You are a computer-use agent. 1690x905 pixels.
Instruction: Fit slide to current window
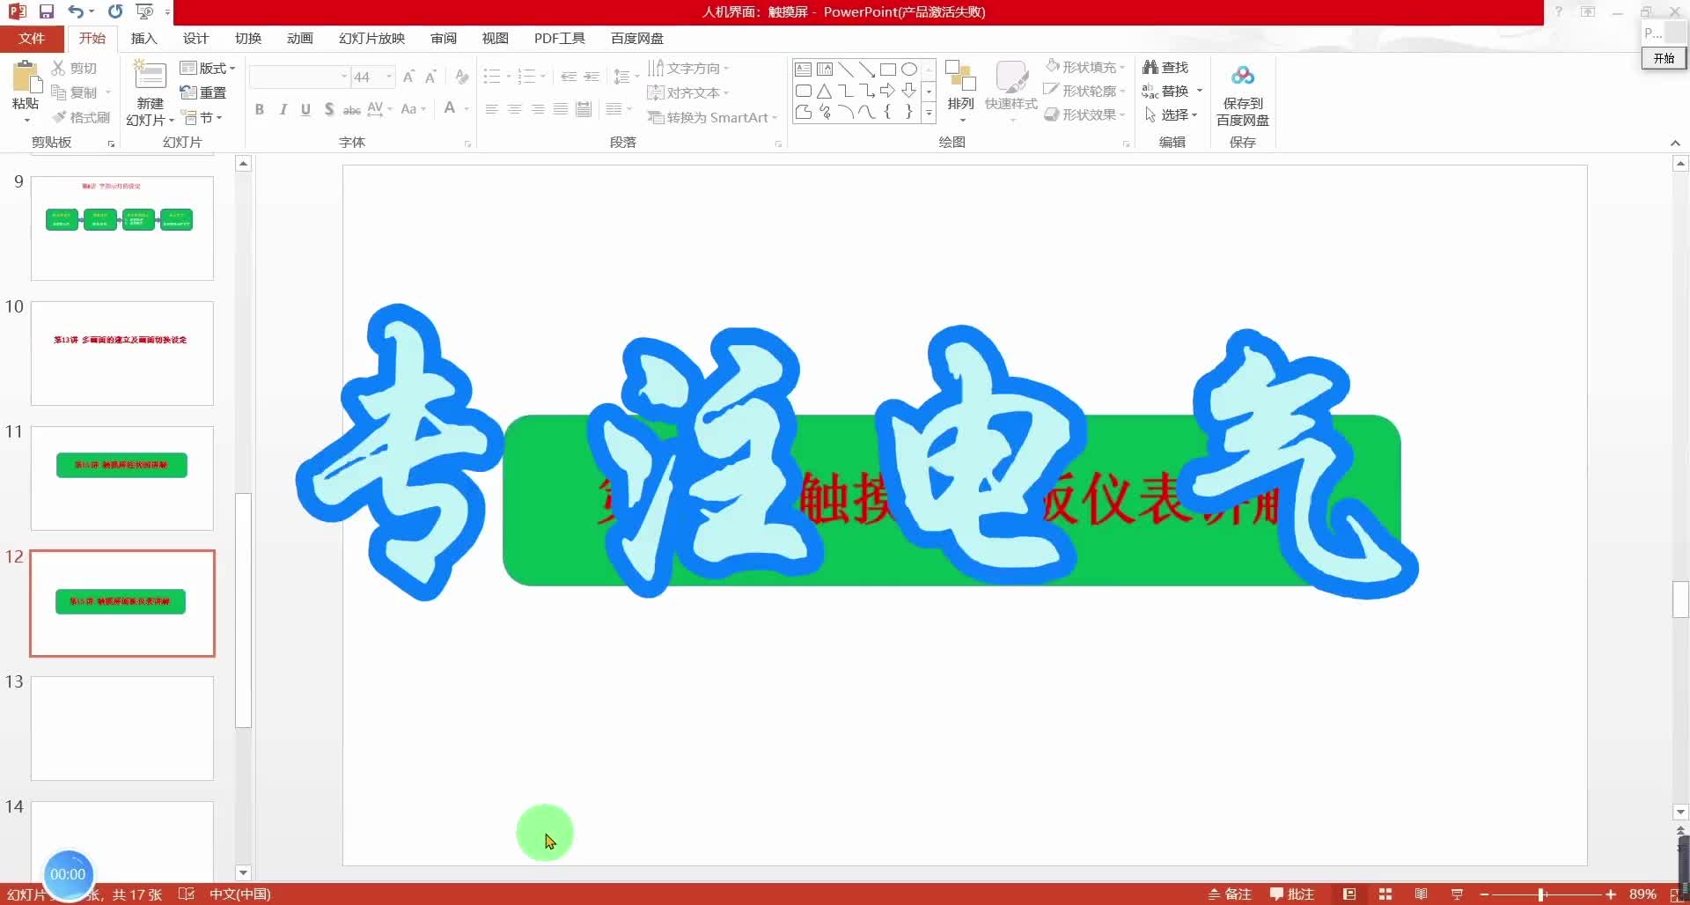click(x=1675, y=894)
